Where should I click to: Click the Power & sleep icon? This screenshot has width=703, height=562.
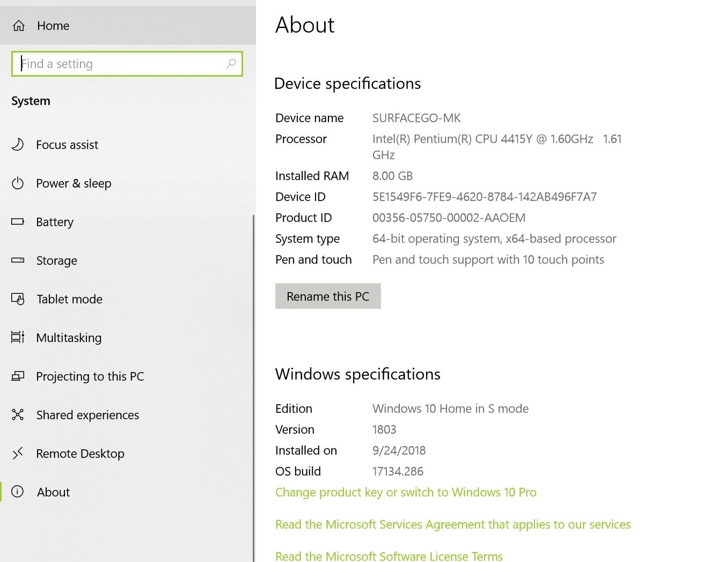coord(18,183)
